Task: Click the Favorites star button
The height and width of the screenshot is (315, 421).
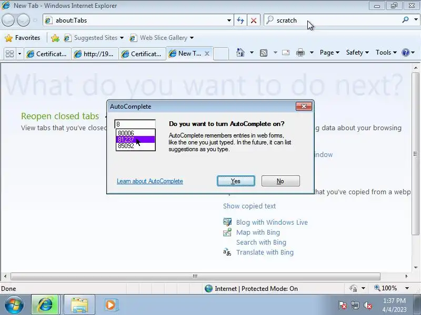Action: click(x=22, y=38)
